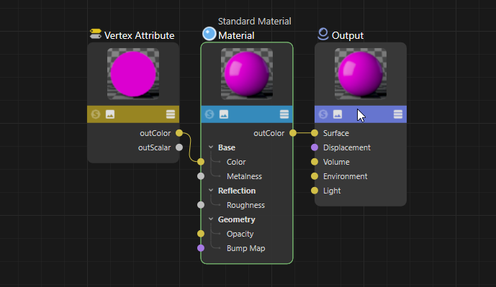Click the outScalar output port

[179, 147]
